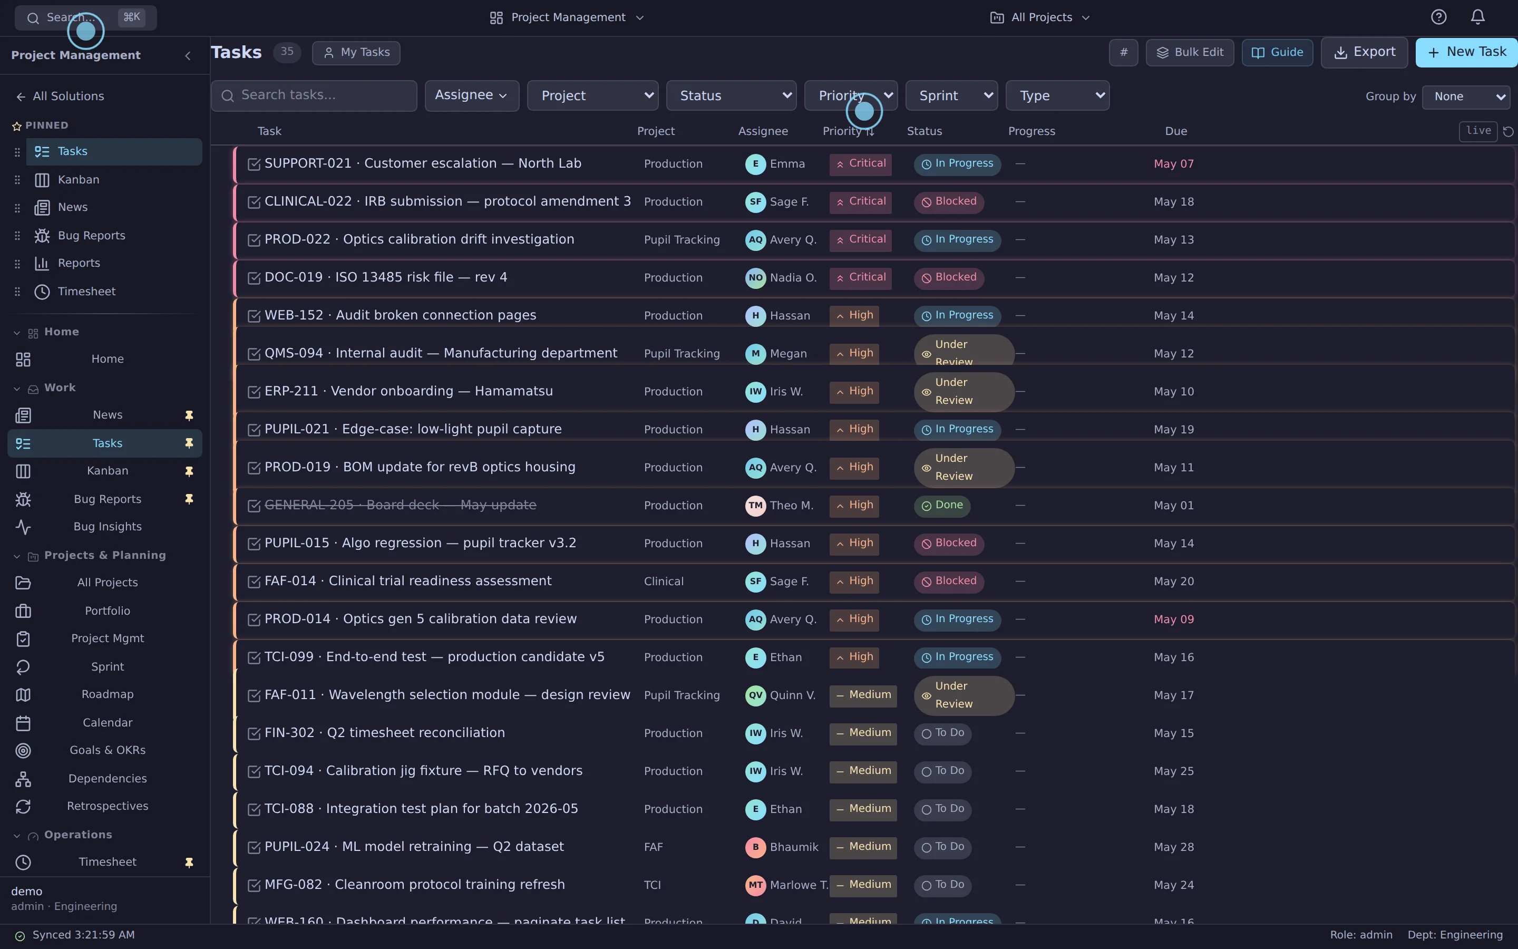
Task: Unpin Timesheet in Operations section
Action: coord(189,863)
